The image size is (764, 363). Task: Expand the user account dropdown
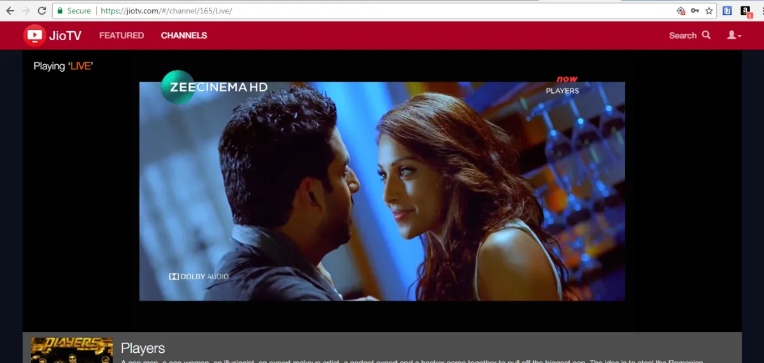tap(734, 36)
